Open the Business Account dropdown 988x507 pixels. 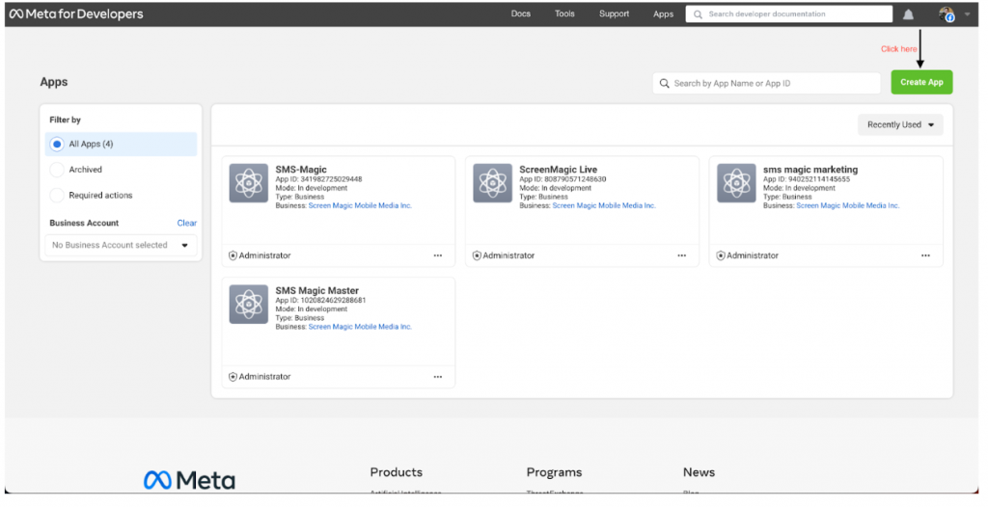pos(121,245)
